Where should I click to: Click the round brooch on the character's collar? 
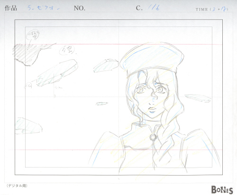tap(153, 137)
